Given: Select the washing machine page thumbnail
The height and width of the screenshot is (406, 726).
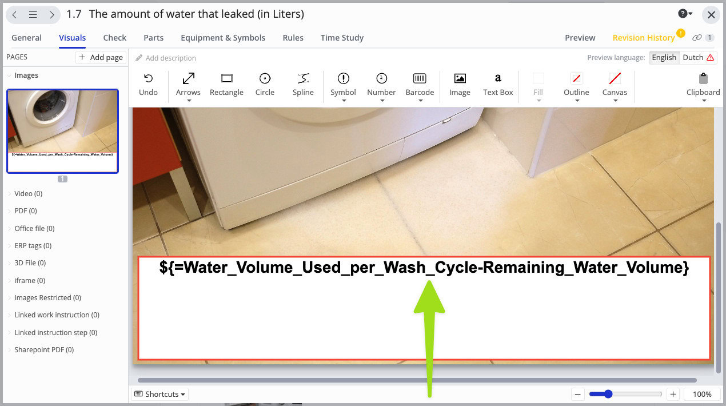Looking at the screenshot, I should click(62, 131).
